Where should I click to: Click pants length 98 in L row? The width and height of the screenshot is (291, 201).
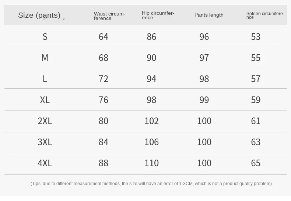(204, 79)
